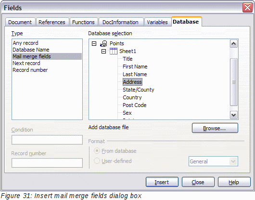Click the Insert button
This screenshot has height=200, width=255.
(x=162, y=182)
